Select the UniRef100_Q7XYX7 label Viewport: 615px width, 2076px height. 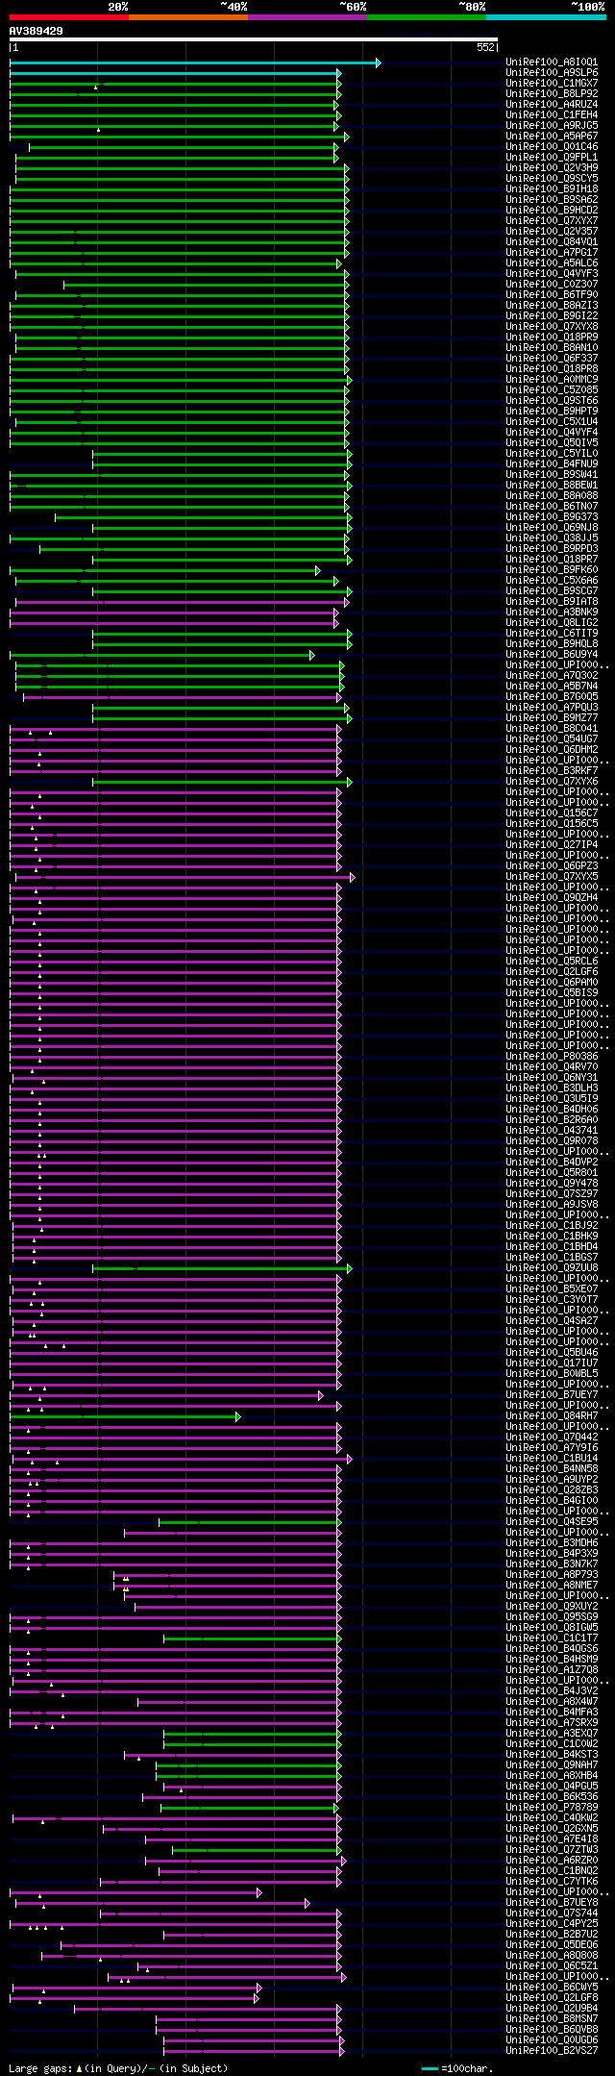[x=552, y=221]
